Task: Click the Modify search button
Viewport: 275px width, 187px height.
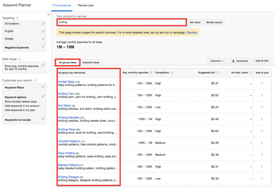Action: click(x=214, y=23)
